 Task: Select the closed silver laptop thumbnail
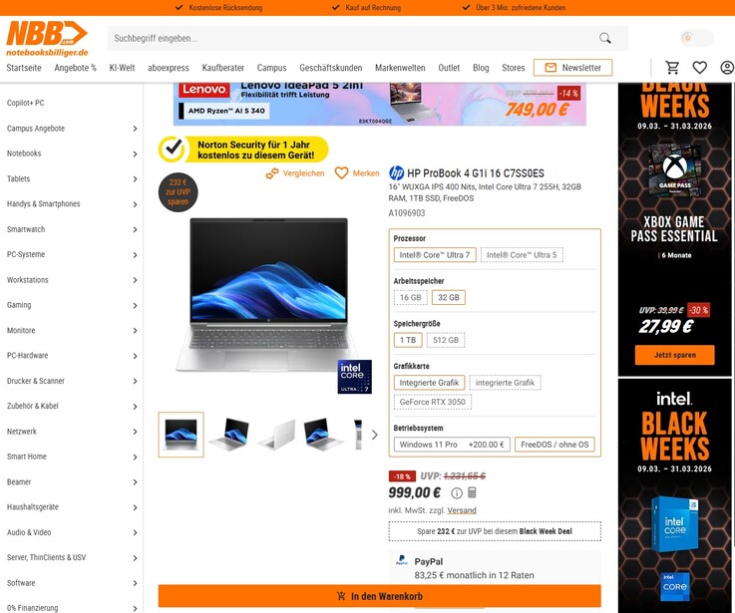(x=277, y=435)
